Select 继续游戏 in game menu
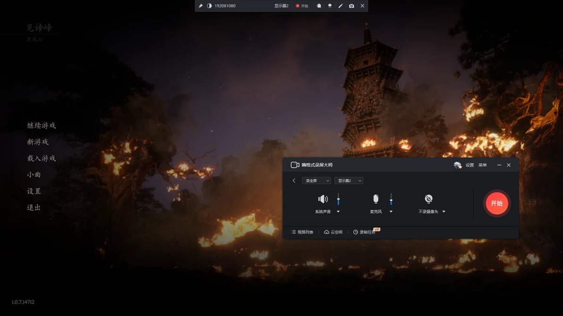This screenshot has height=316, width=563. pos(42,125)
